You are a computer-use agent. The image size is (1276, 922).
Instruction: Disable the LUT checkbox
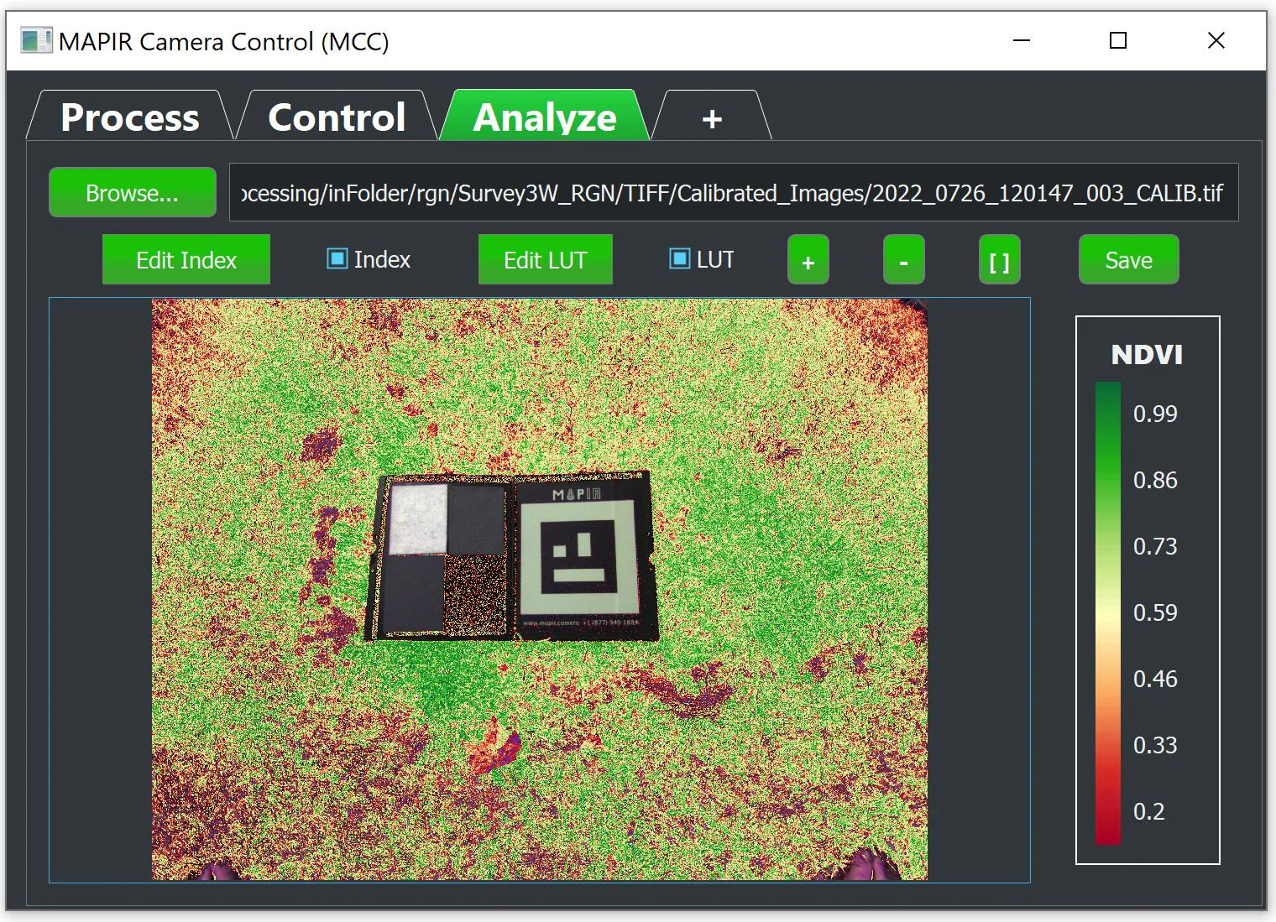679,259
